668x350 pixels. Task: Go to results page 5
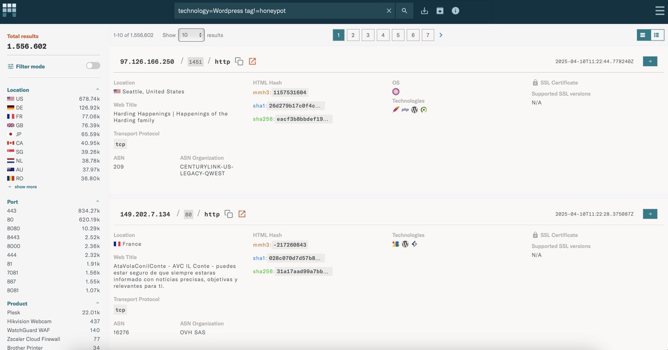tap(398, 35)
